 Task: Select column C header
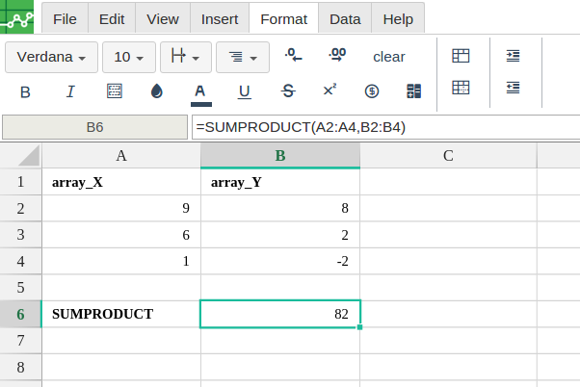coord(448,156)
